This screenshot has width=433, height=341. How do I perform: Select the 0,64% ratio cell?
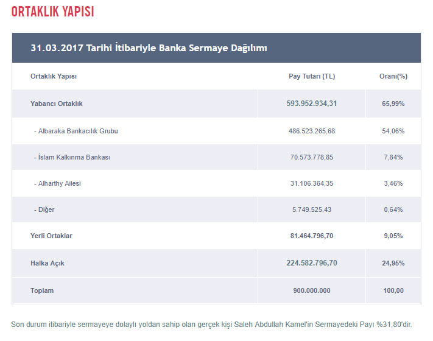pyautogui.click(x=393, y=209)
